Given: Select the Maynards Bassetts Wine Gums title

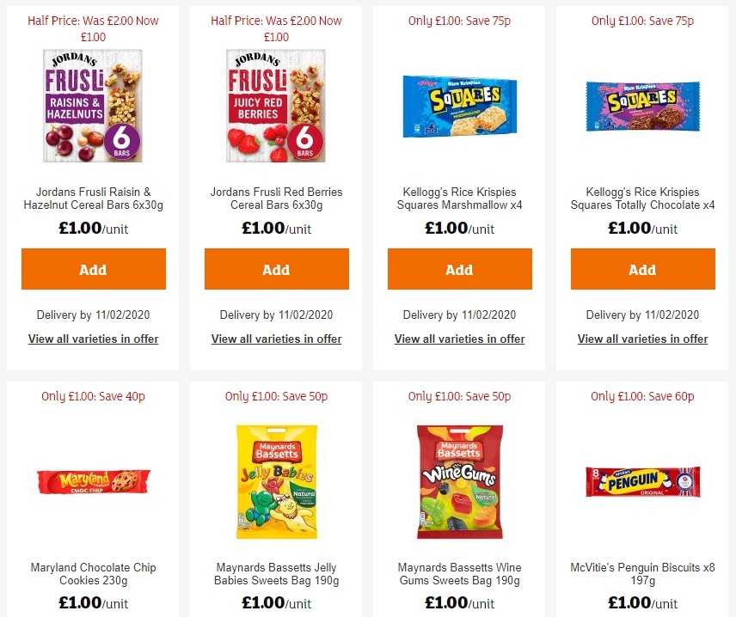Looking at the screenshot, I should coord(459,574).
